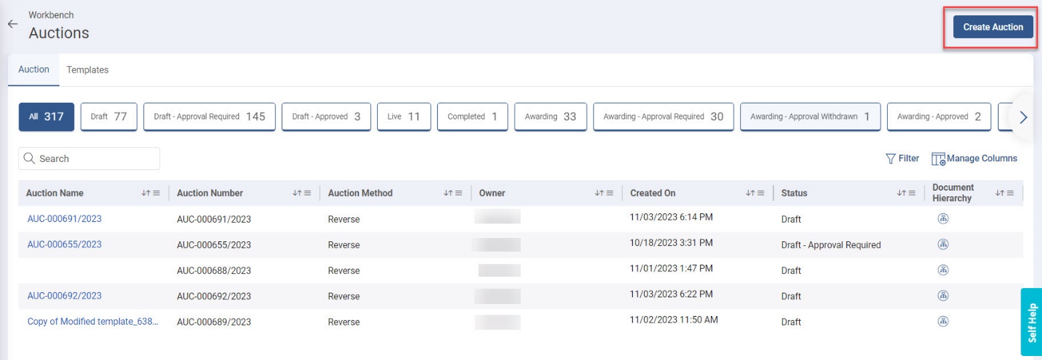Open Manage Columns settings

[x=974, y=159]
